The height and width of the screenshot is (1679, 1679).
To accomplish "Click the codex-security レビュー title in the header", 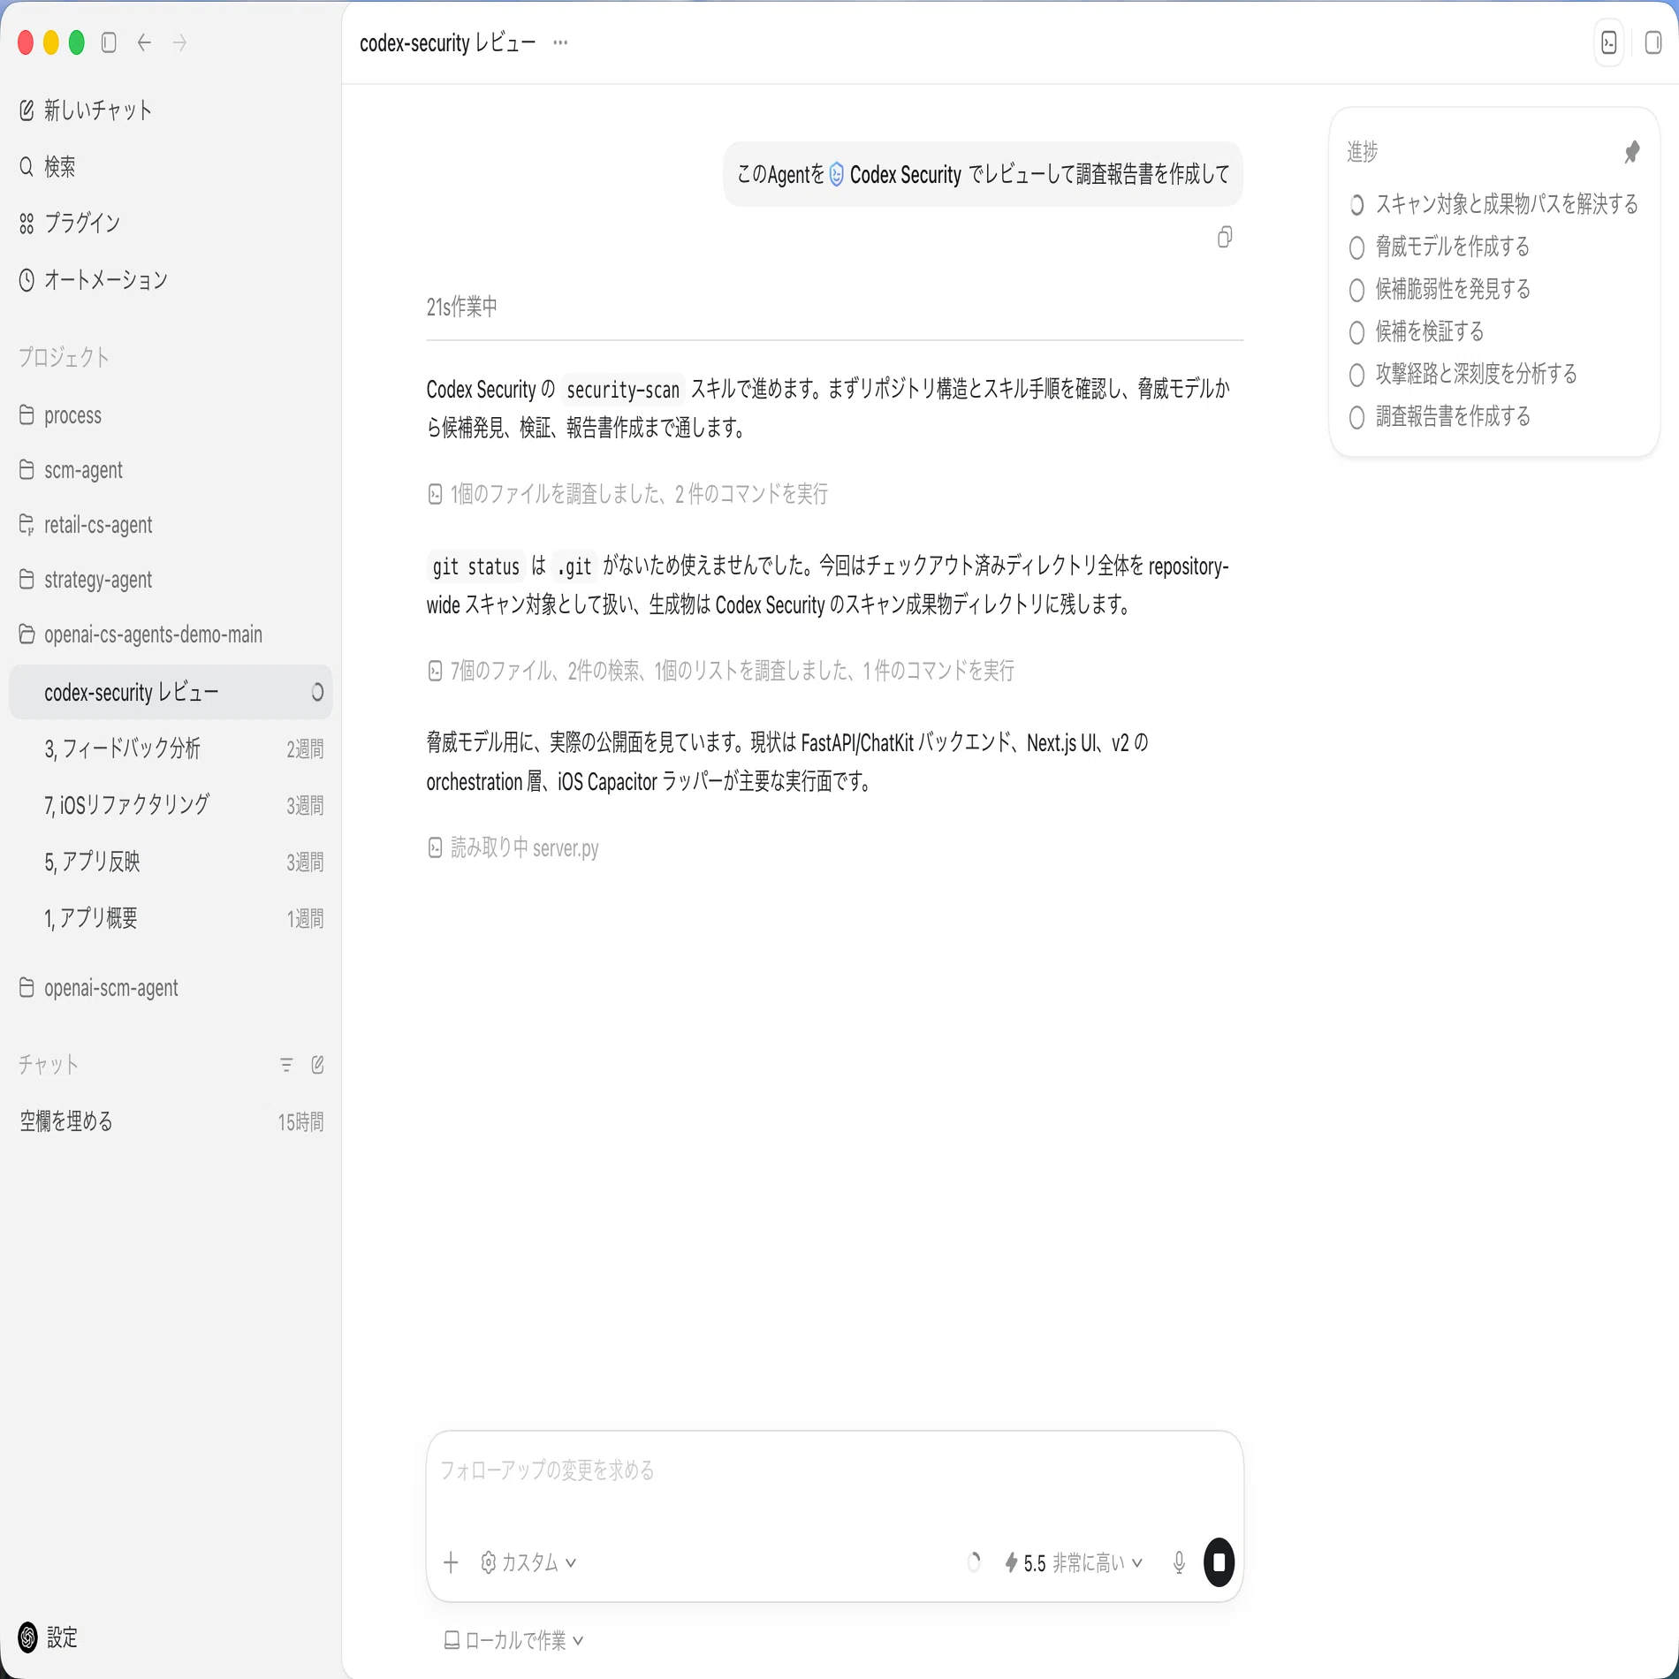I will click(x=448, y=42).
